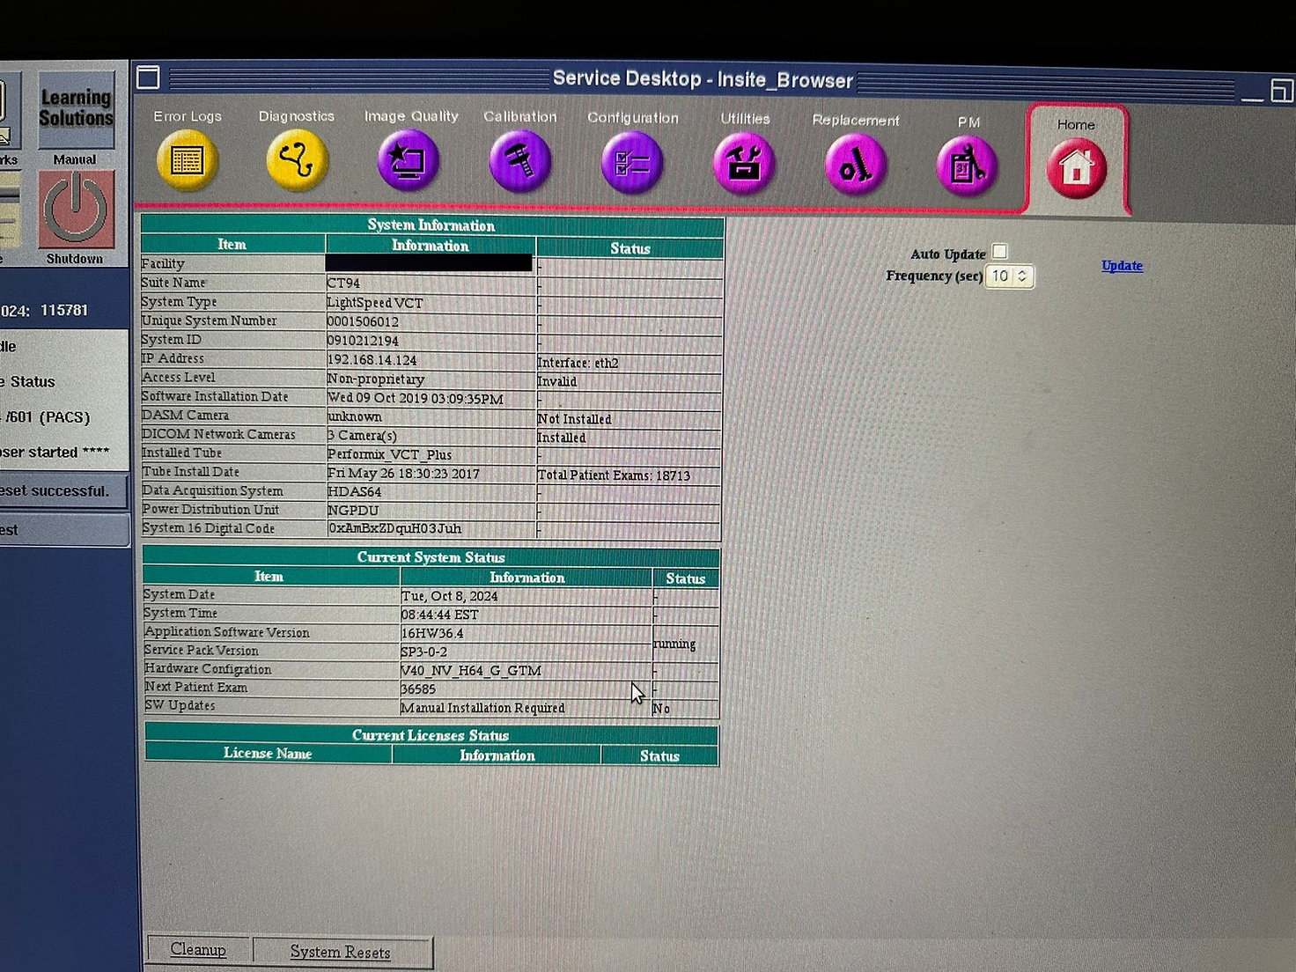This screenshot has width=1296, height=972.
Task: Open the PM maintenance icon
Action: click(x=967, y=167)
